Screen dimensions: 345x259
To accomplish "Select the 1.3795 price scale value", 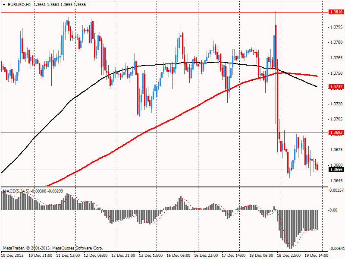I will tap(336, 27).
